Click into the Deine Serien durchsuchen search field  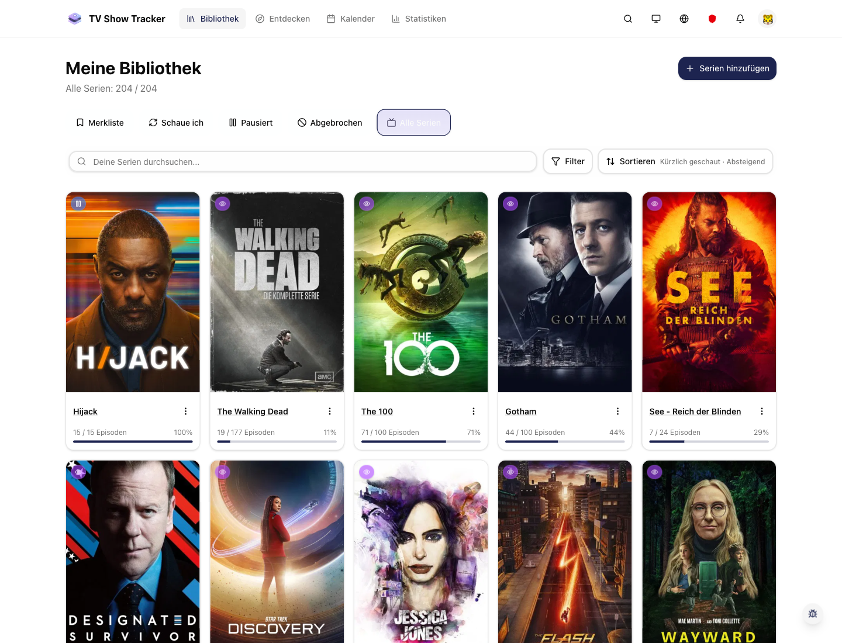302,161
